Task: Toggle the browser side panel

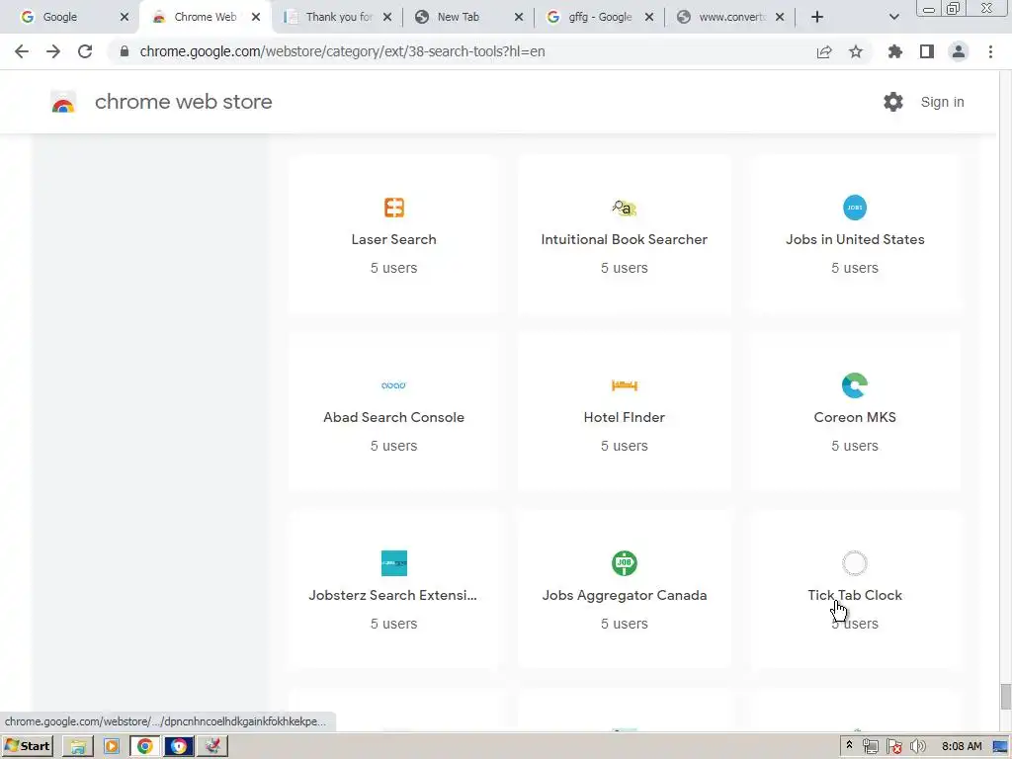Action: coord(927,51)
